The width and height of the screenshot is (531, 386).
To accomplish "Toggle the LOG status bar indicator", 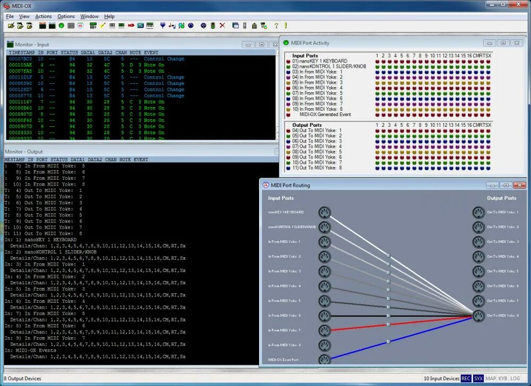I will click(515, 379).
